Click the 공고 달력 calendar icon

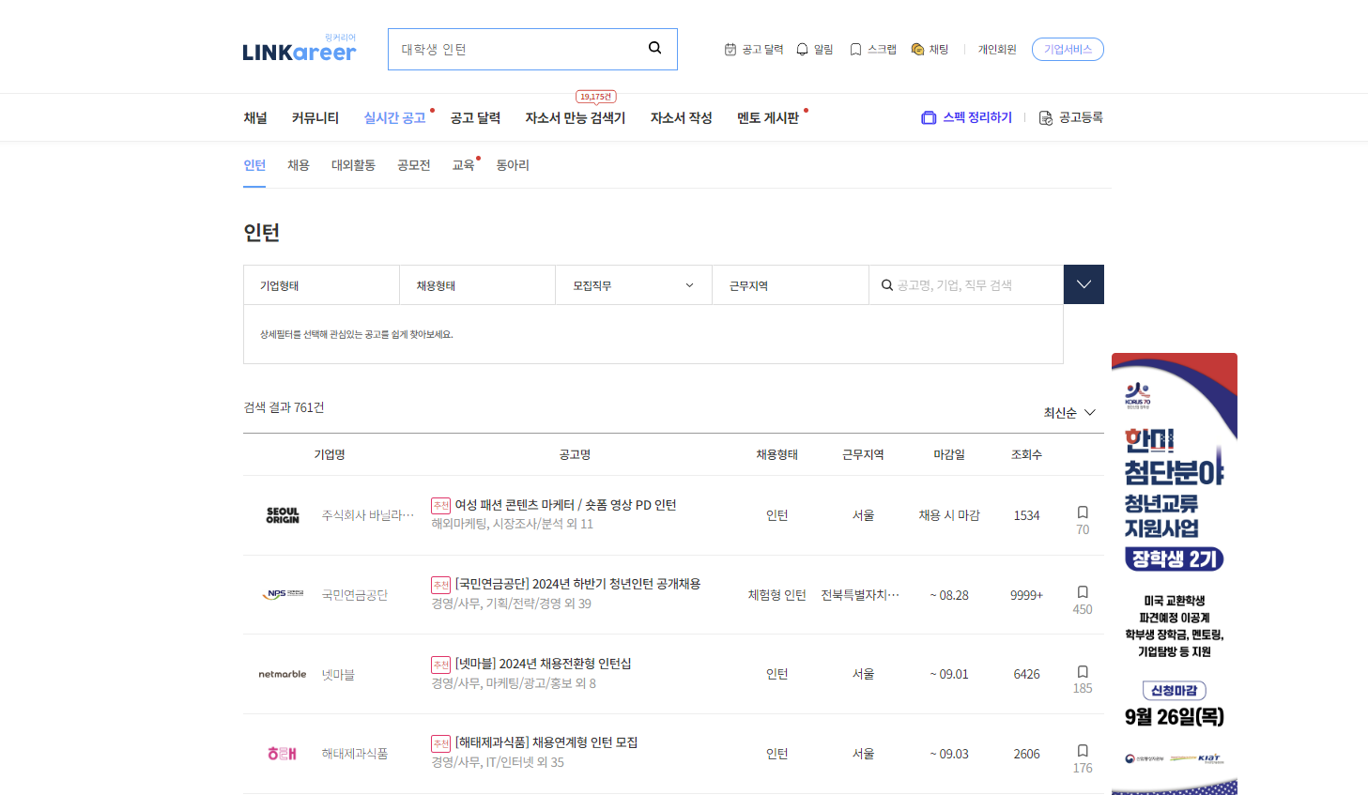(731, 48)
